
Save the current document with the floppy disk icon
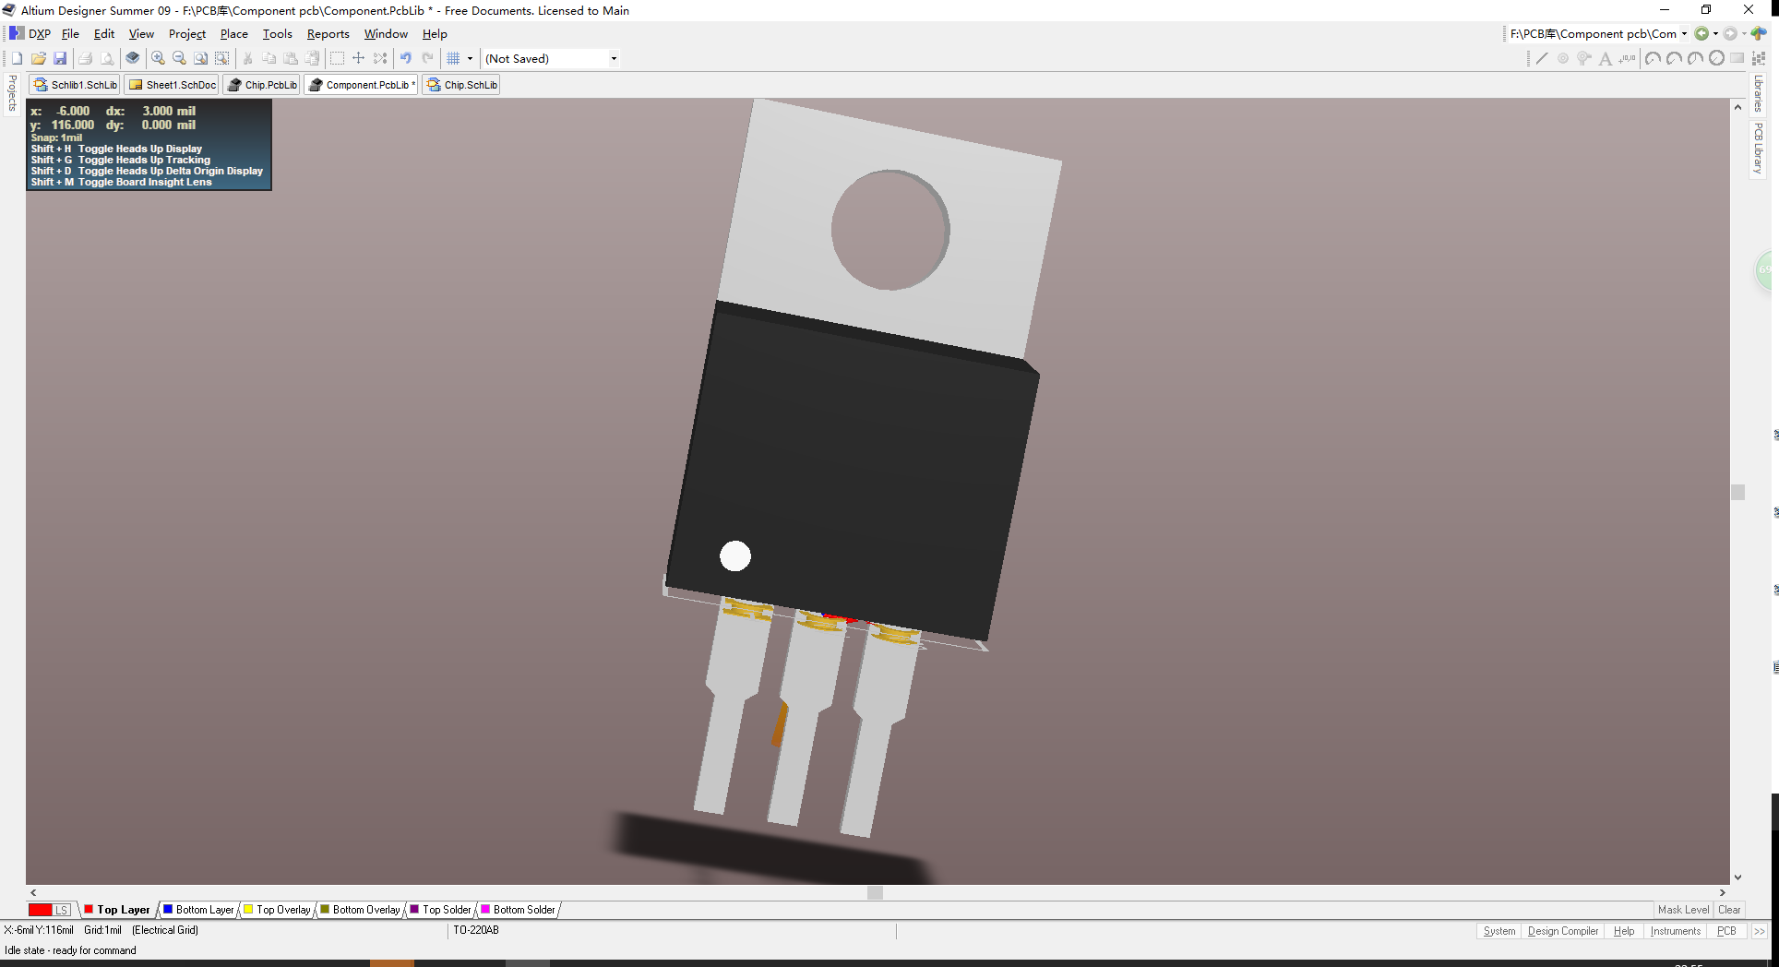click(x=60, y=58)
